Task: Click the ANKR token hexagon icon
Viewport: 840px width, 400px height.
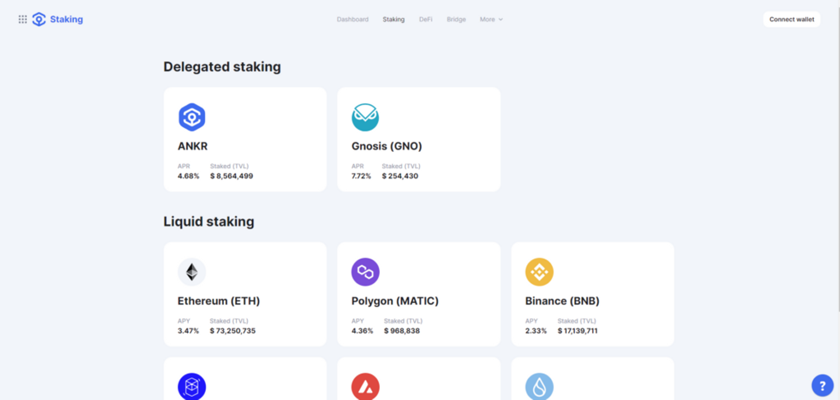Action: click(192, 117)
